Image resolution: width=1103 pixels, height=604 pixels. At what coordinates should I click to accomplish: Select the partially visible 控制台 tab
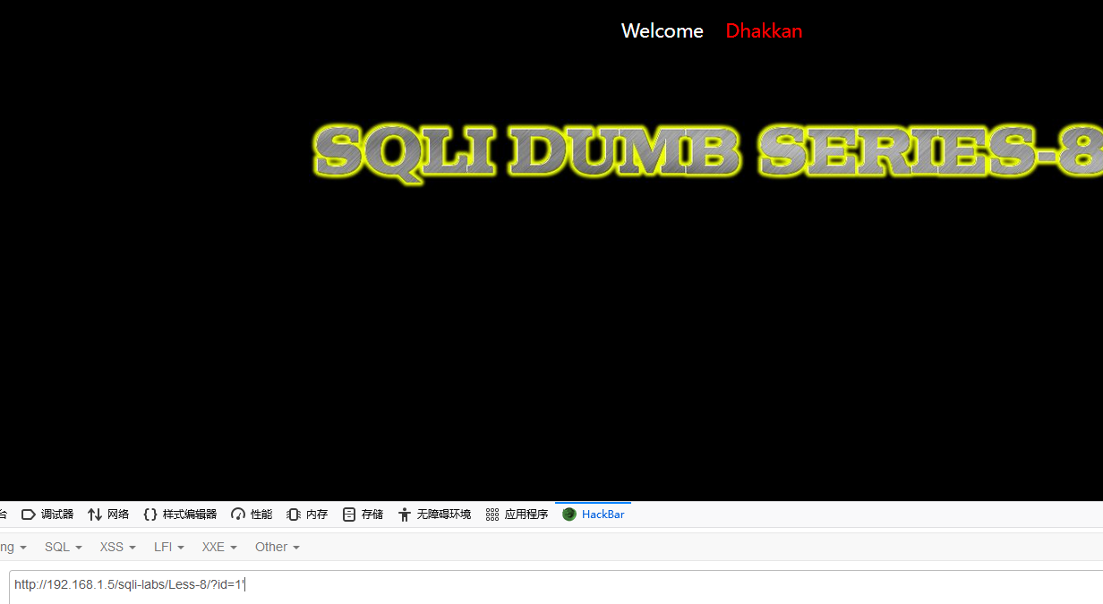click(x=4, y=515)
